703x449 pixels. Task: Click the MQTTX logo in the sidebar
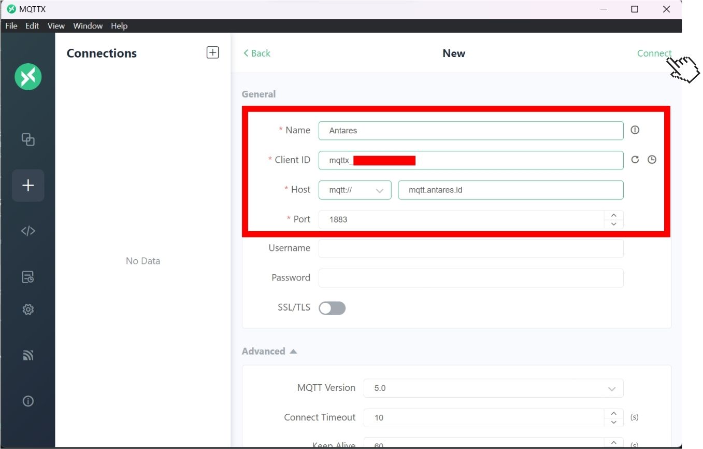point(28,77)
